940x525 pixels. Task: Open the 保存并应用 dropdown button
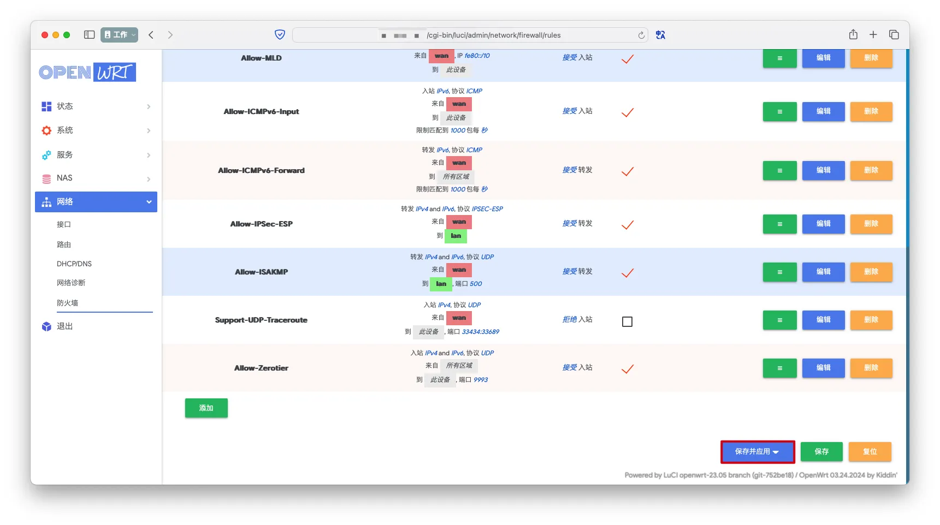click(x=757, y=452)
